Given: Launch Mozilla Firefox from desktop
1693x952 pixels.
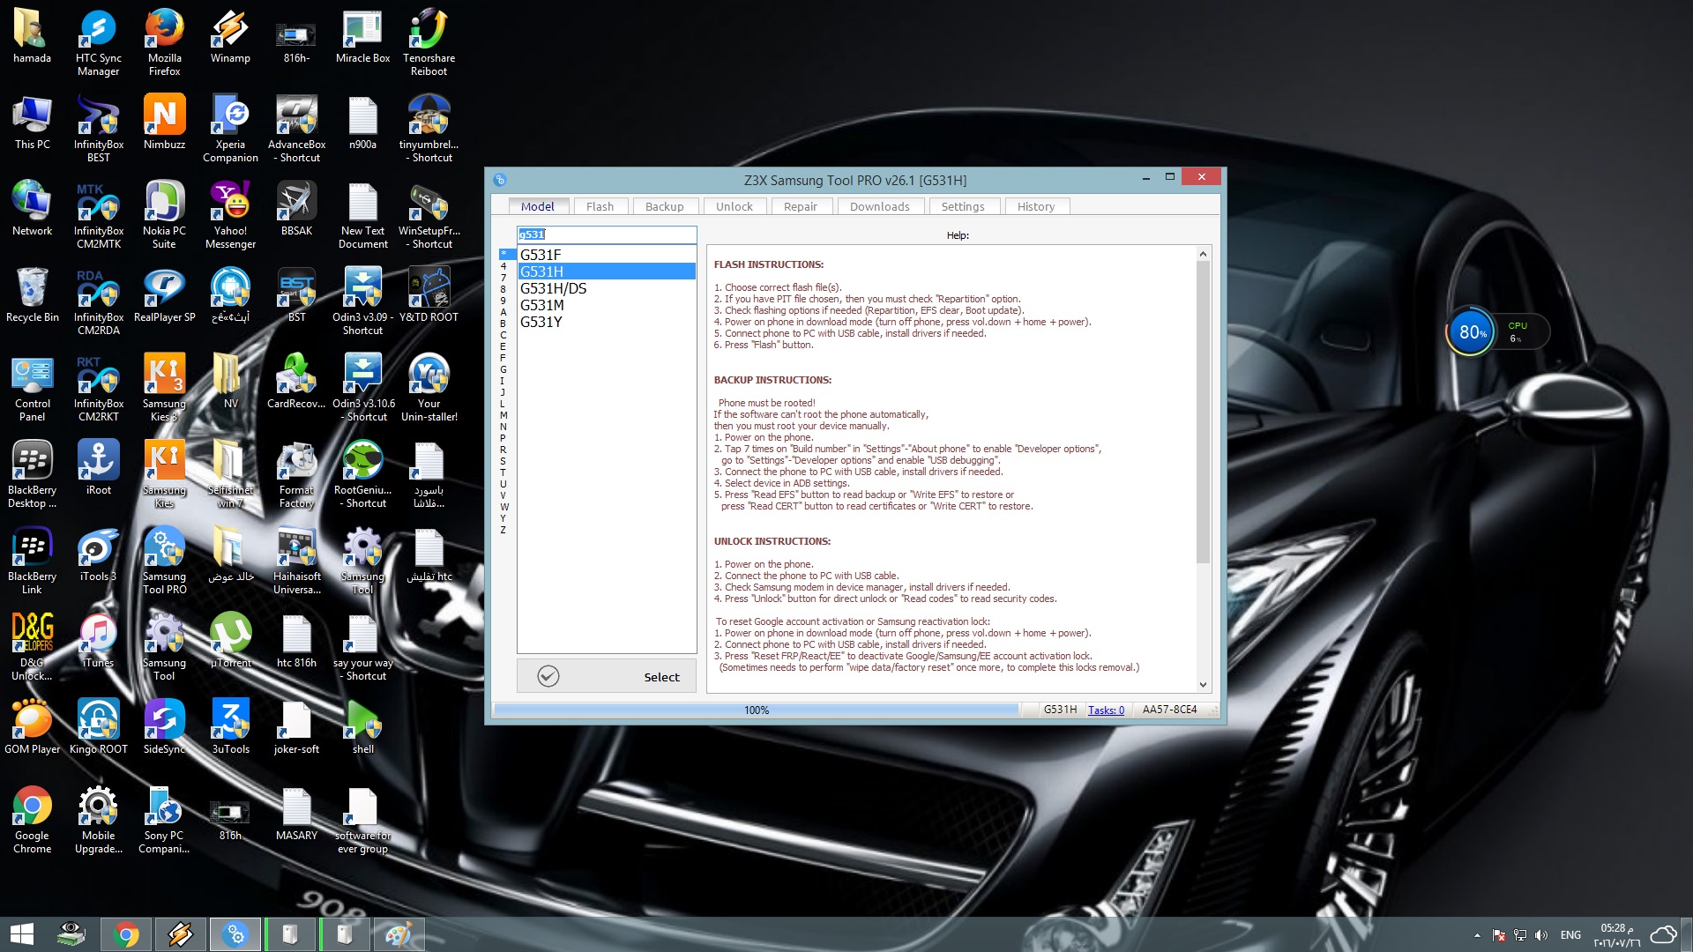Looking at the screenshot, I should (164, 42).
